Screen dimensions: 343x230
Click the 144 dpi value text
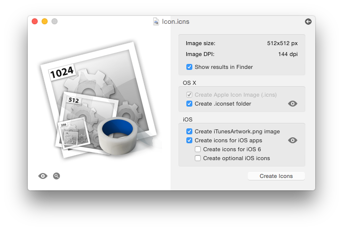[x=288, y=54]
